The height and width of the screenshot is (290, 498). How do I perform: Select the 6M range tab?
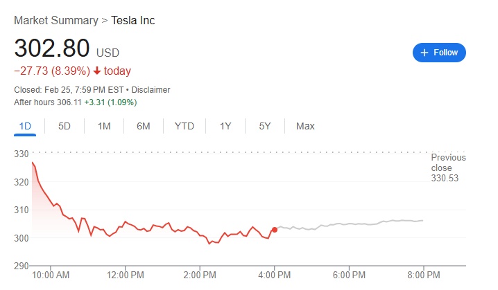point(144,126)
